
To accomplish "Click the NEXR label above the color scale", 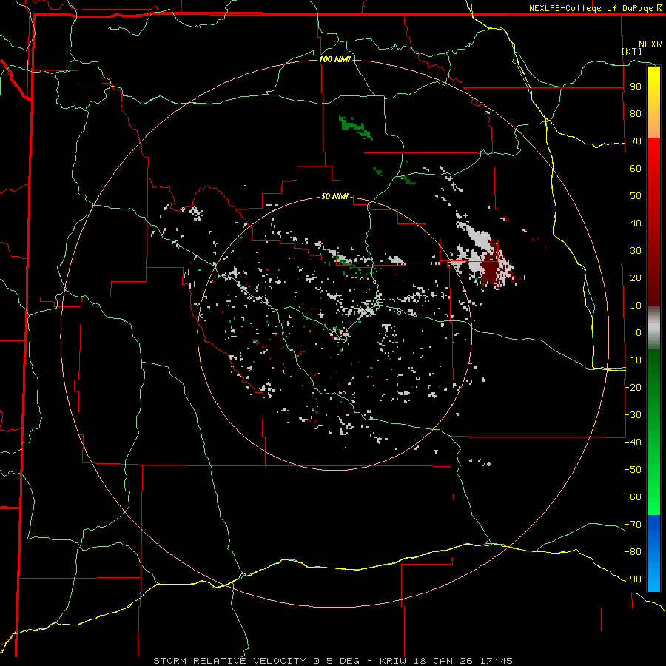I will pos(650,44).
